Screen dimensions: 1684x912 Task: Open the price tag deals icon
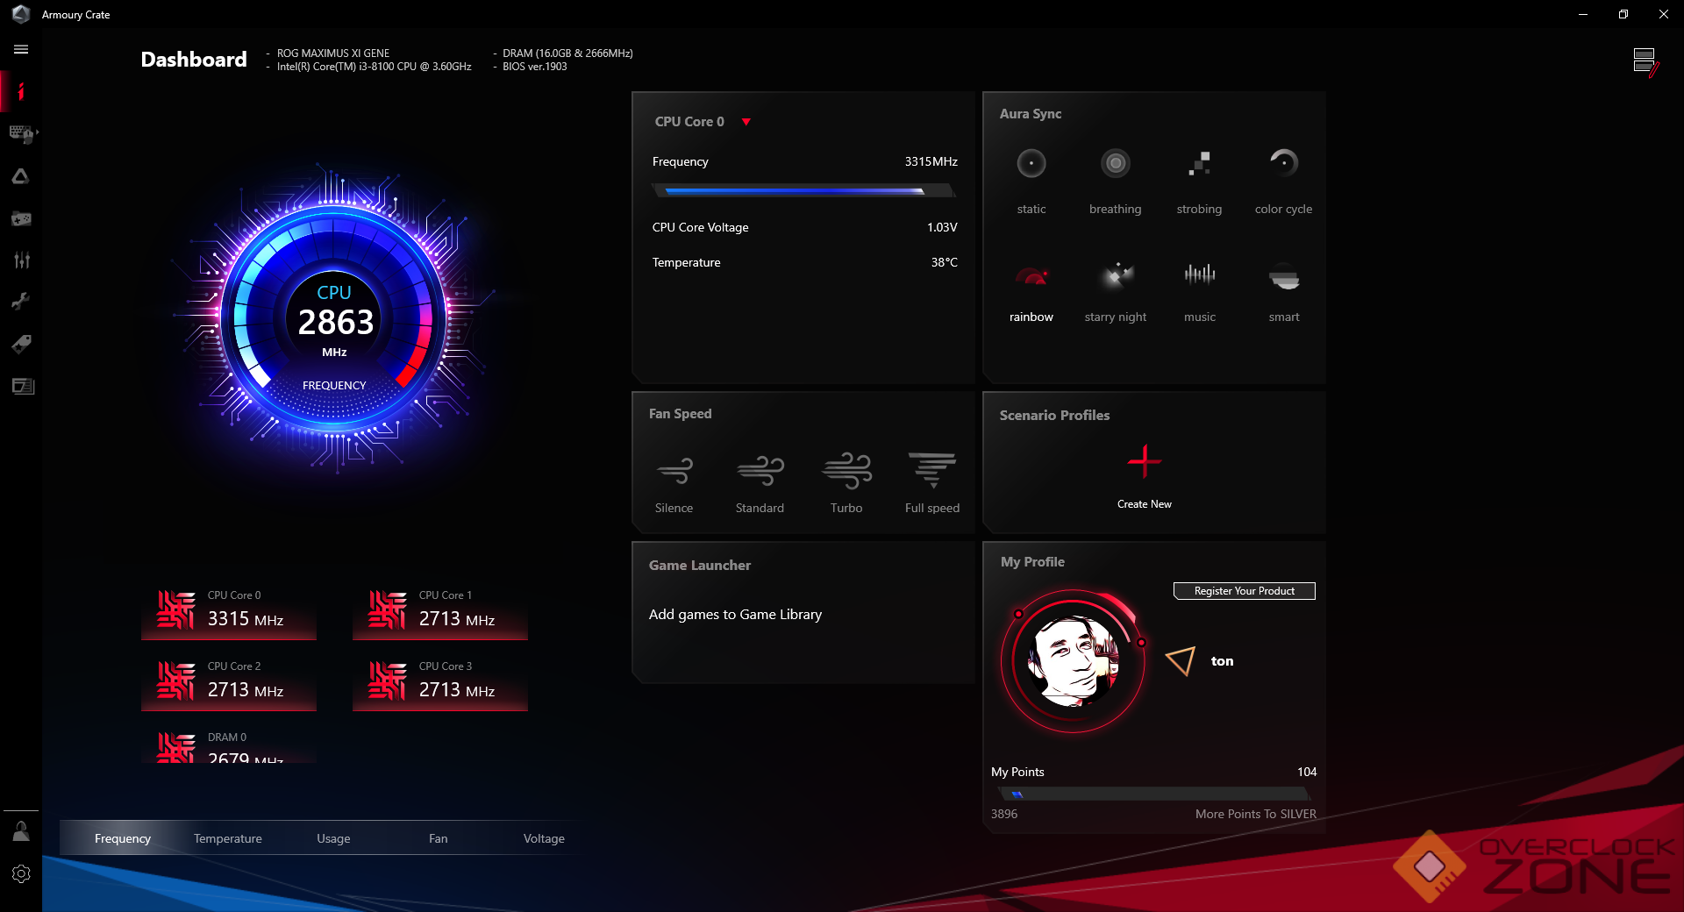[21, 344]
